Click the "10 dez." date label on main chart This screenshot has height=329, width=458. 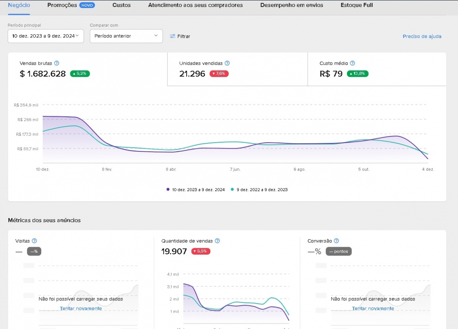pos(43,169)
